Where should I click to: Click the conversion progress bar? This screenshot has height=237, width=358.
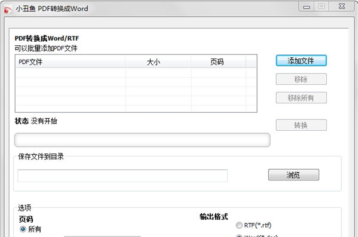[x=142, y=140]
